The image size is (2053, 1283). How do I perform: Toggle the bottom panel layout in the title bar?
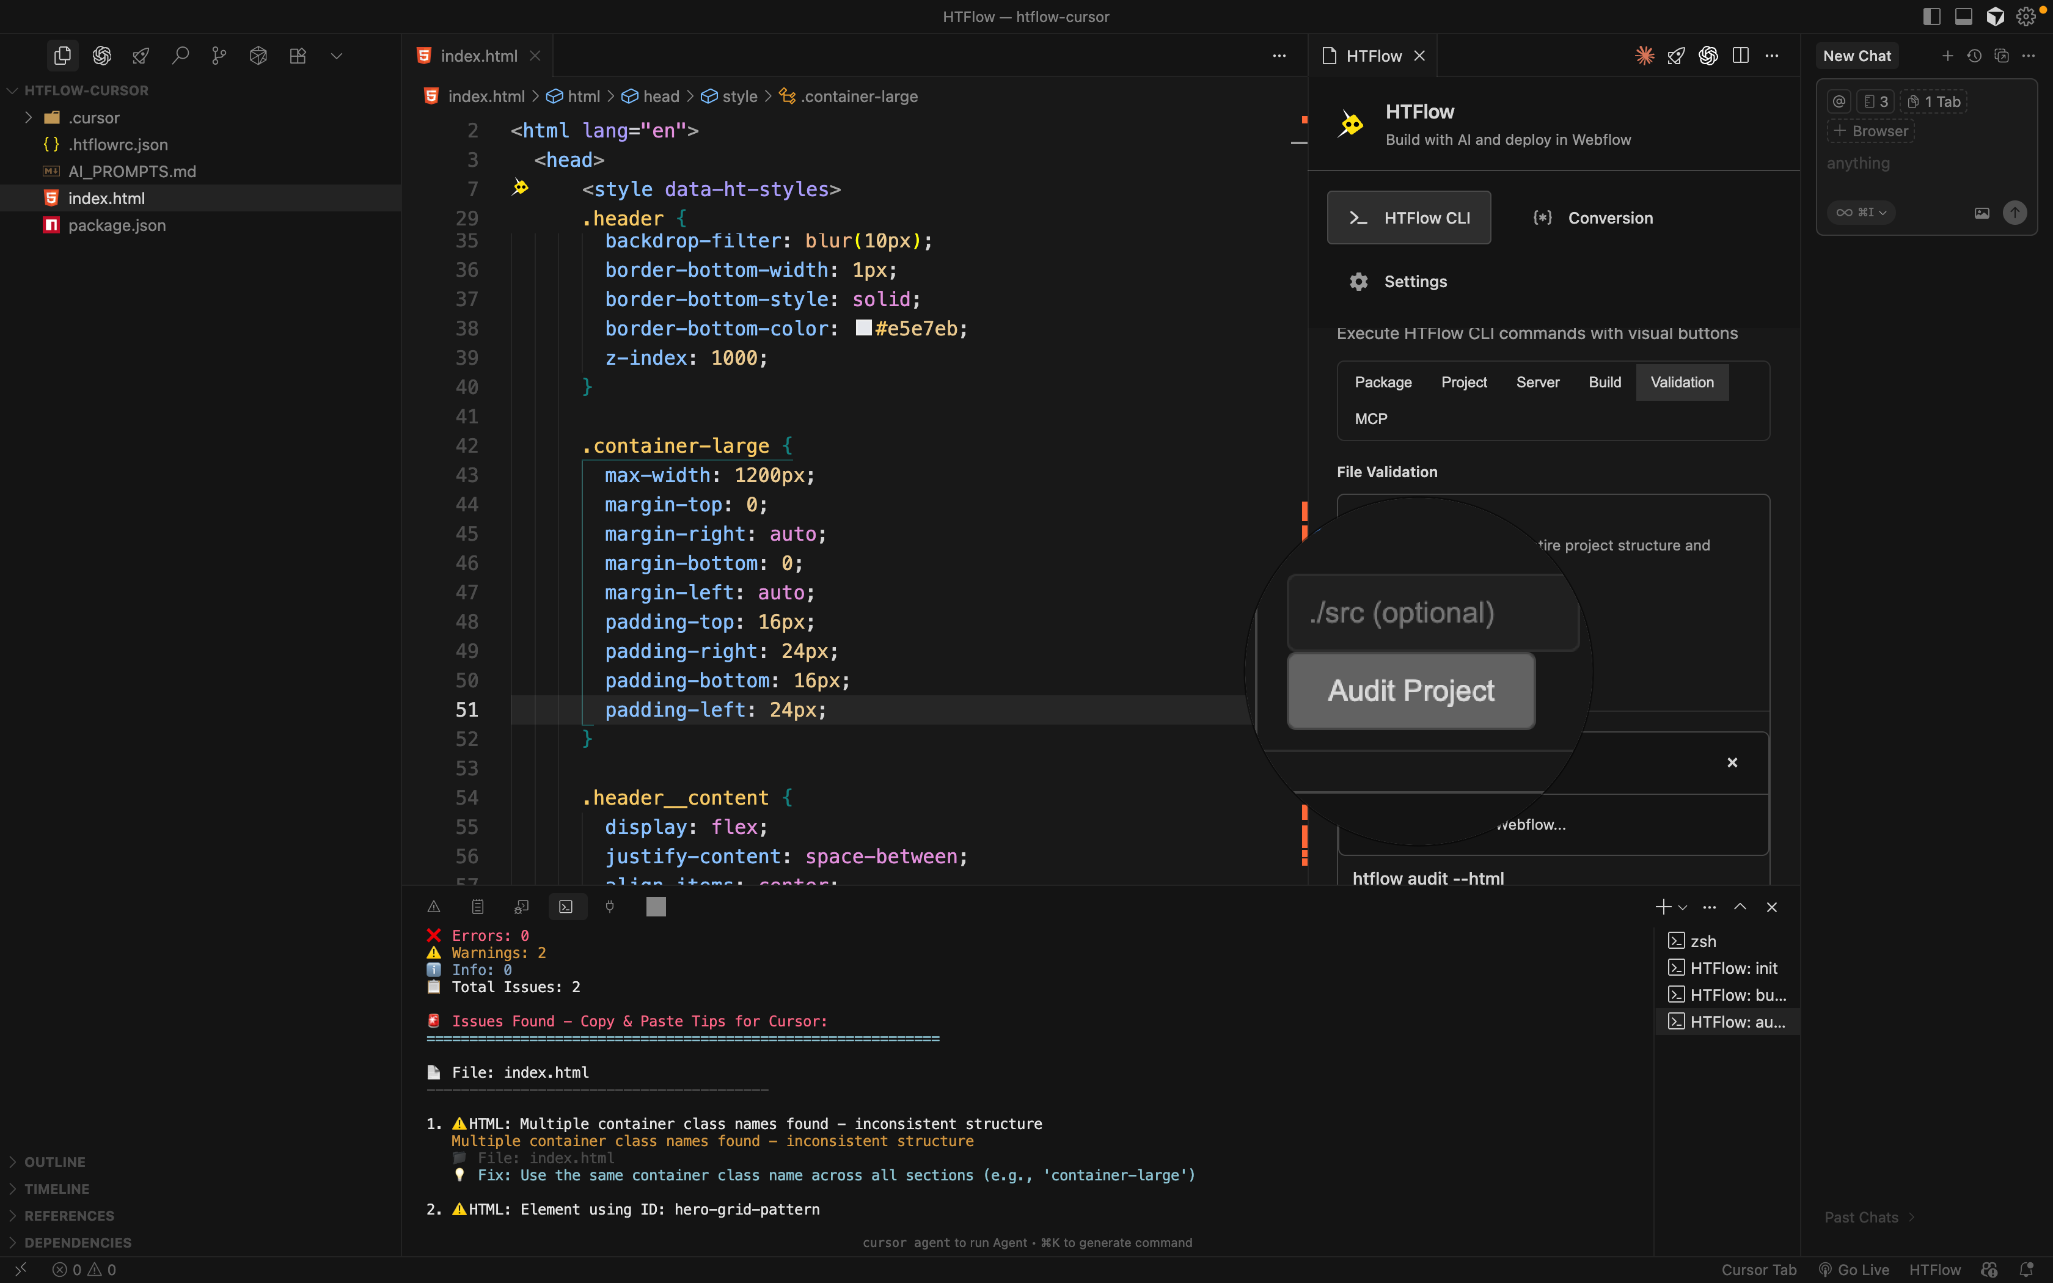coord(1964,16)
